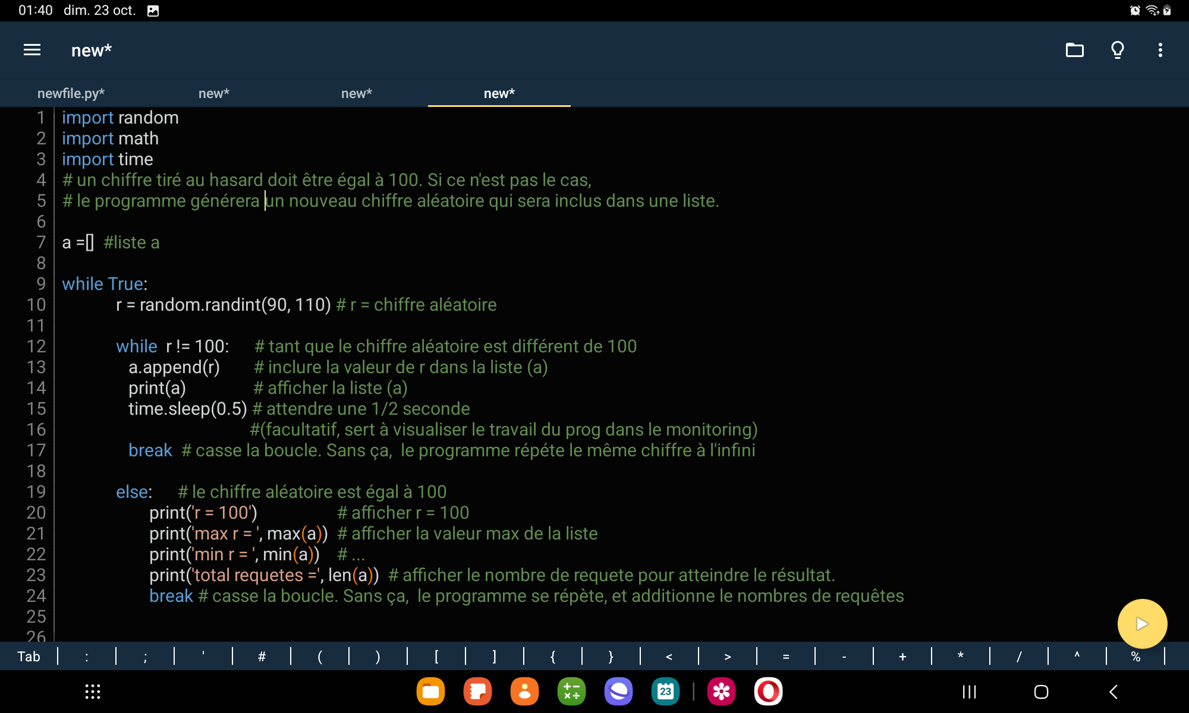Open the recent apps button
Viewport: 1189px width, 713px height.
coord(969,692)
